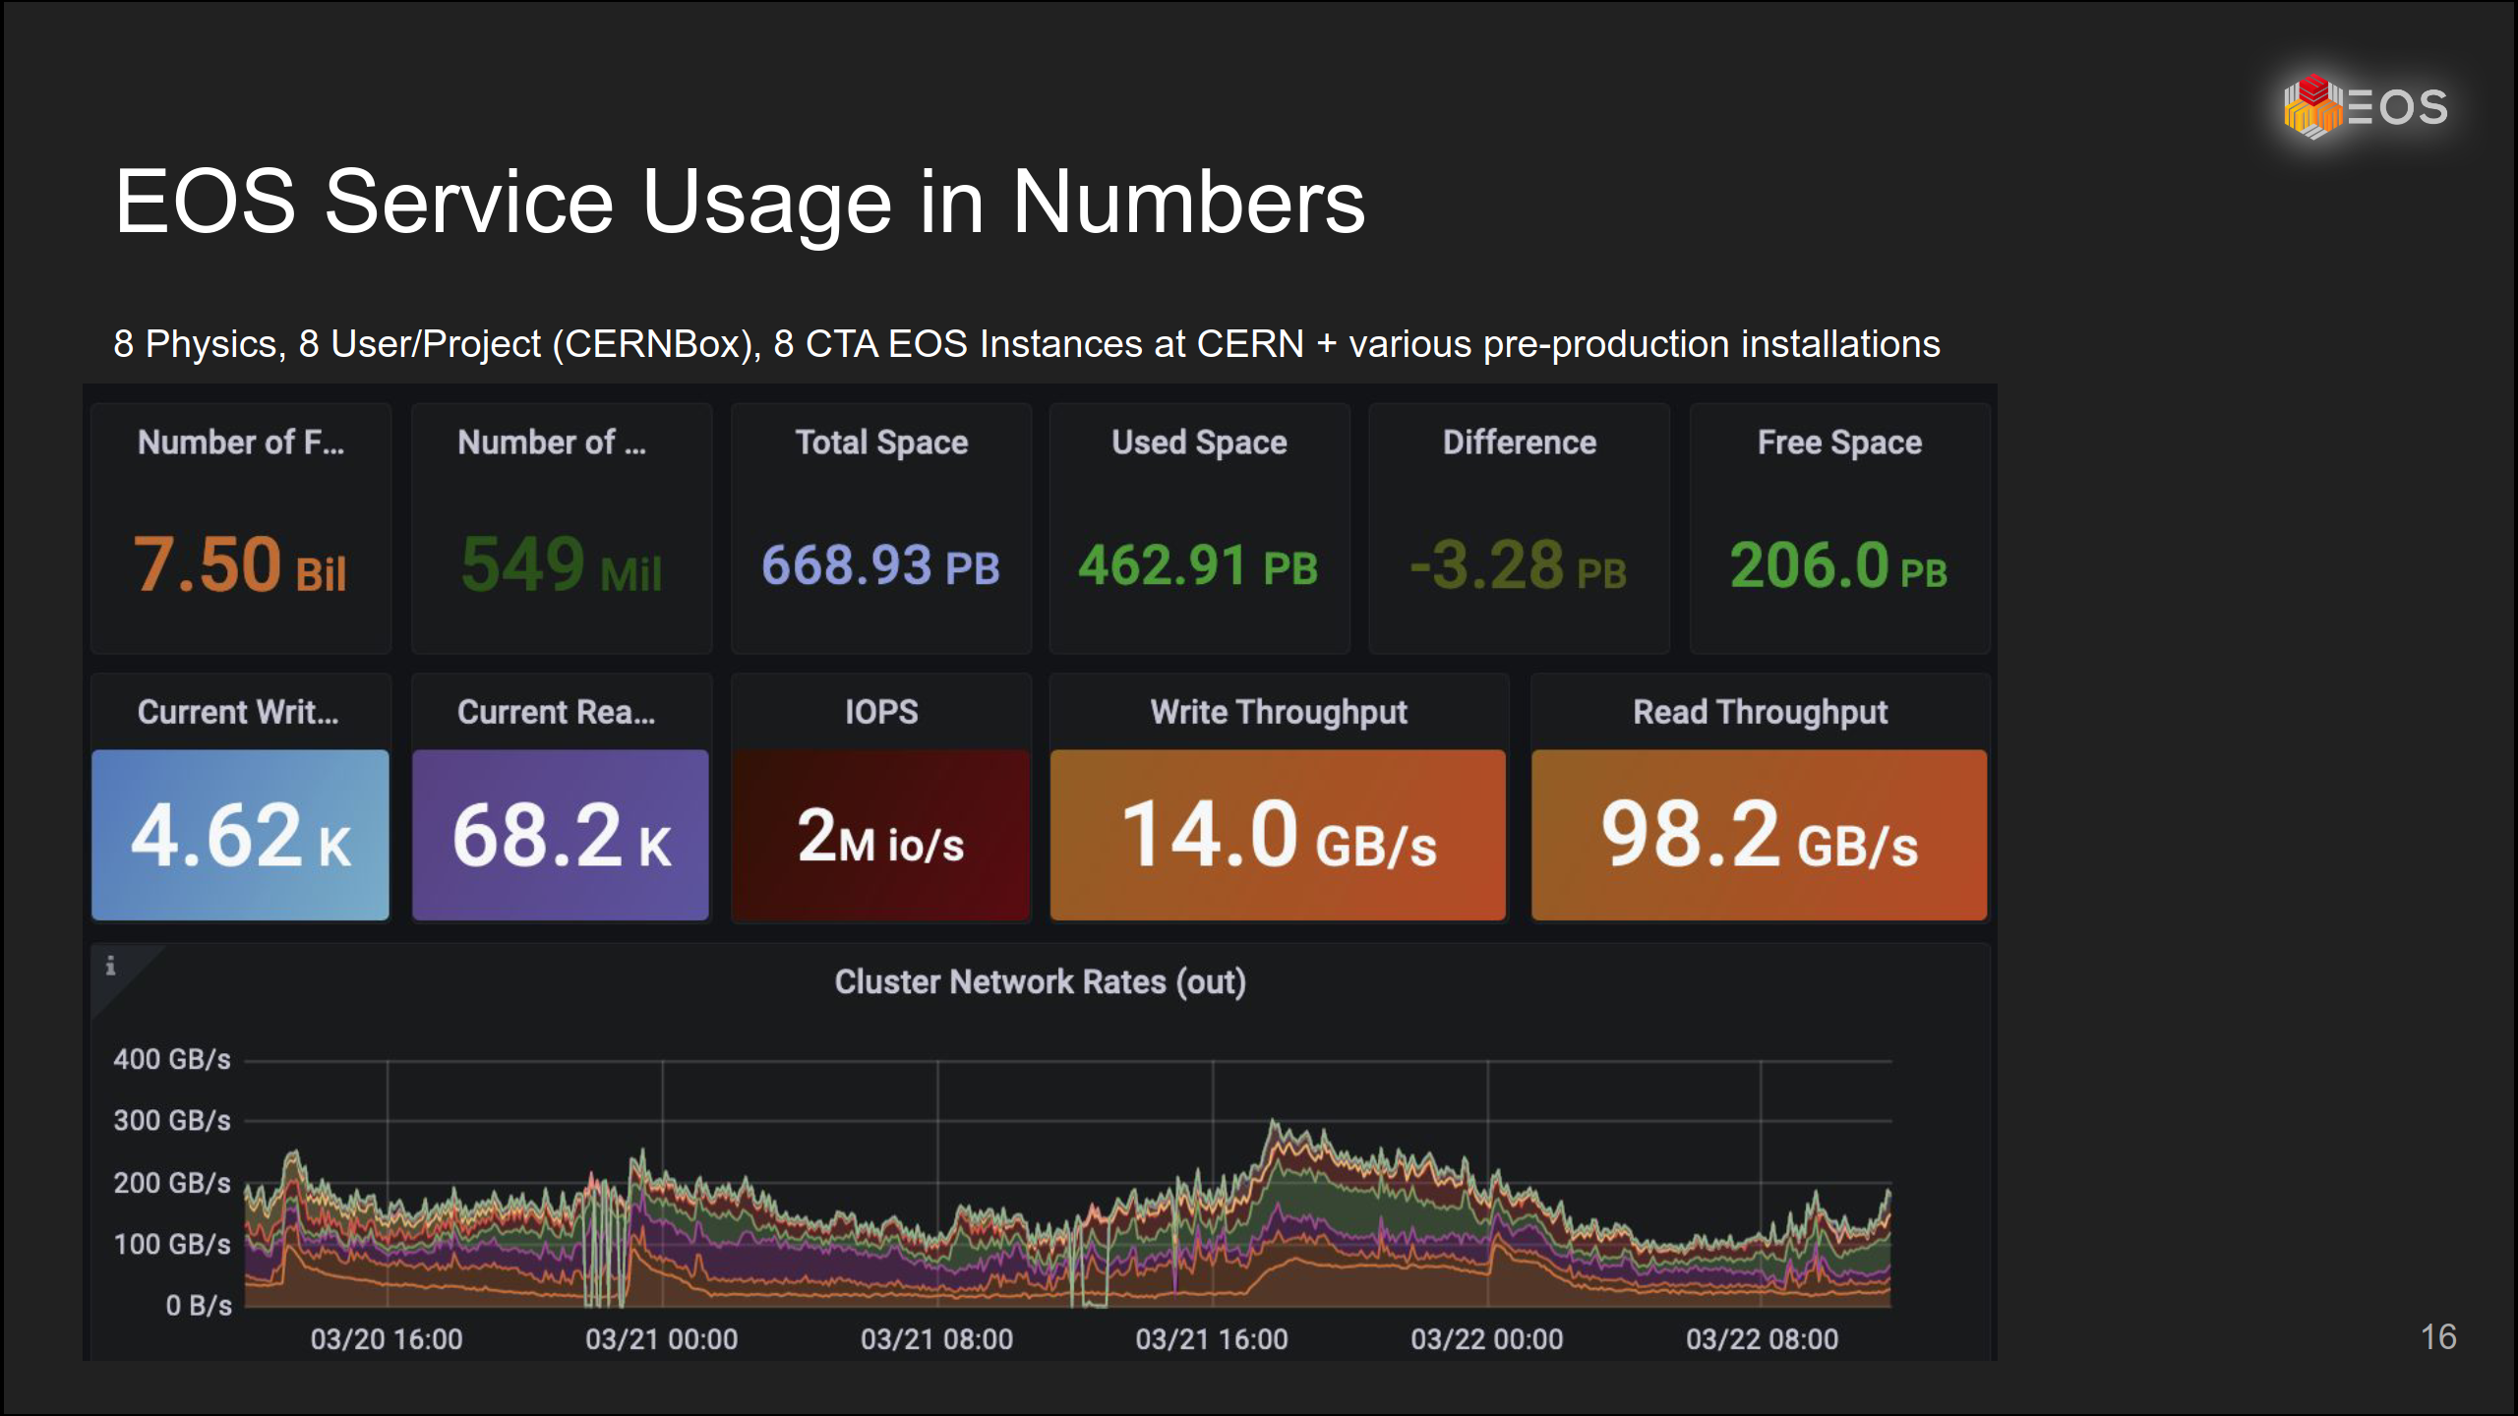Click the purple 68.2 K stat tile
This screenshot has height=1416, width=2518.
tap(561, 835)
